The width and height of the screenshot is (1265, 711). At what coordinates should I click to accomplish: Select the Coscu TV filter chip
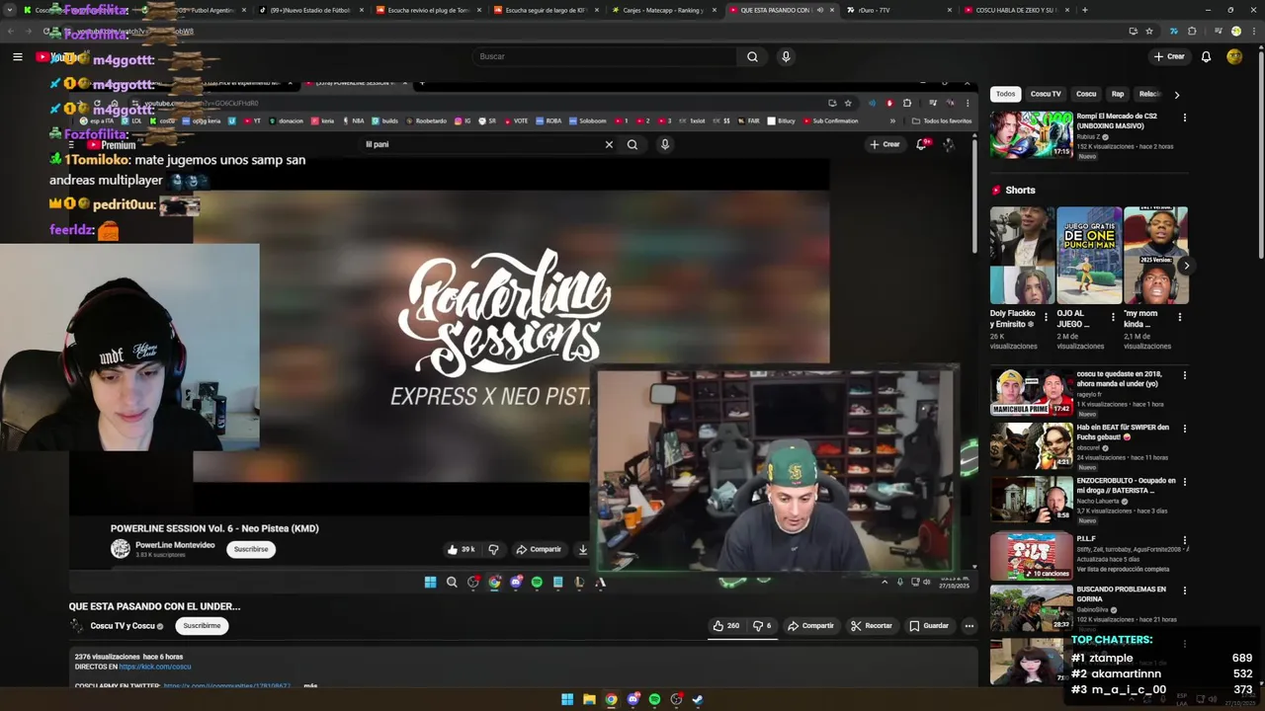click(x=1046, y=94)
